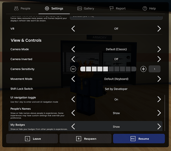171x151 pixels.
Task: Click the L key icon on Leave
Action: pos(27,139)
